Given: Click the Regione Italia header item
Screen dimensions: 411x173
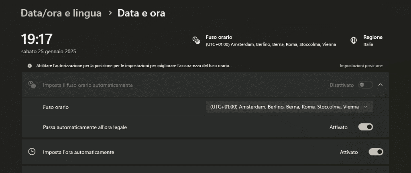Looking at the screenshot, I should (x=372, y=40).
